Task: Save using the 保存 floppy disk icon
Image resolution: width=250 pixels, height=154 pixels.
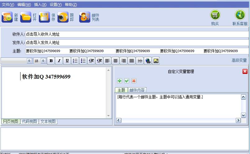Action: (x=44, y=17)
